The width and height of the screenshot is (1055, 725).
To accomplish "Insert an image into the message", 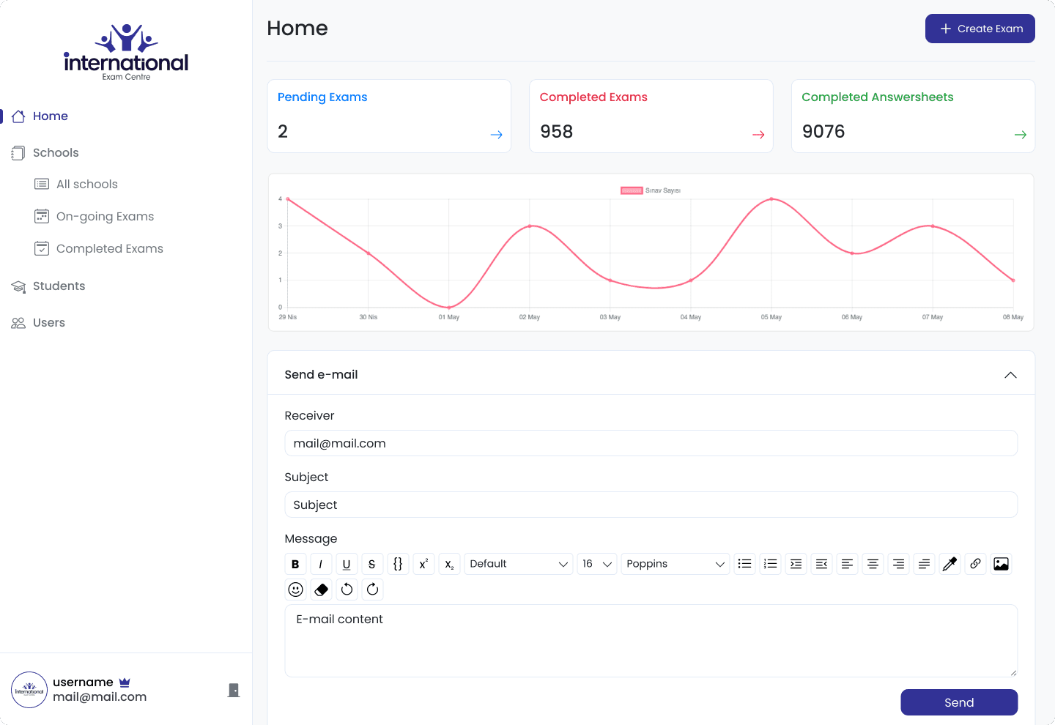I will pyautogui.click(x=1001, y=564).
